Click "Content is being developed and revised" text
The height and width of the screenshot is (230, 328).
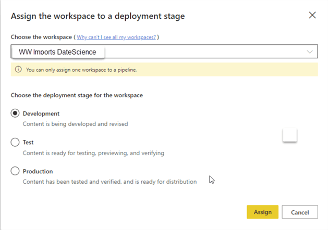75,124
